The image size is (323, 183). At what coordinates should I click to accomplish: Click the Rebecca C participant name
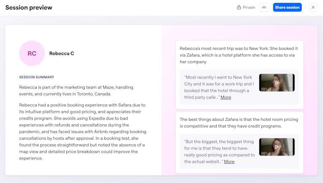click(x=62, y=53)
